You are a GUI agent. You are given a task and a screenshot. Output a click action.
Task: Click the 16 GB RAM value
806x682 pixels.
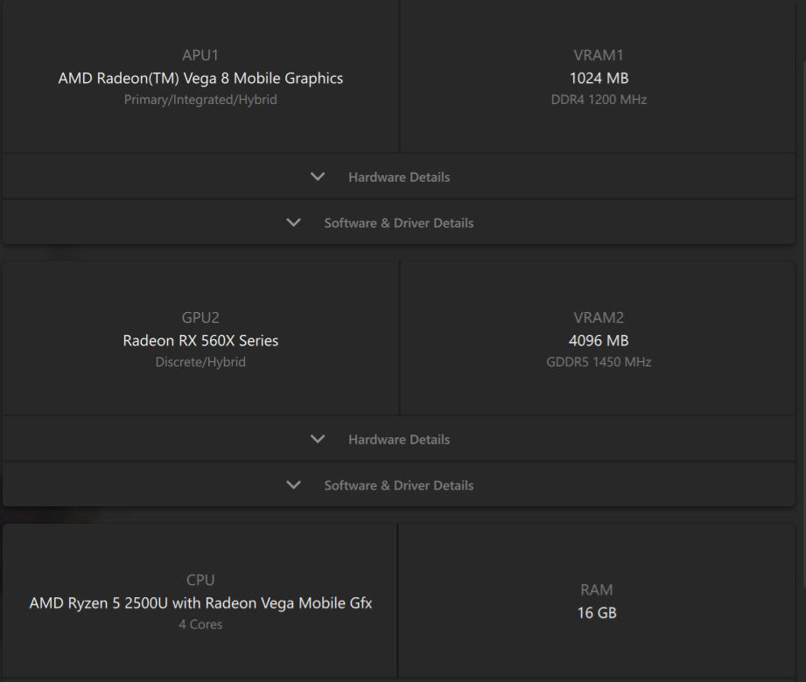pos(597,613)
